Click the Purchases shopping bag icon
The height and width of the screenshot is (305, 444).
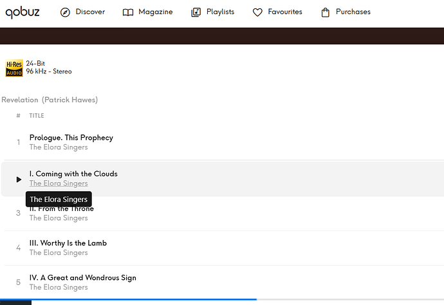(326, 12)
